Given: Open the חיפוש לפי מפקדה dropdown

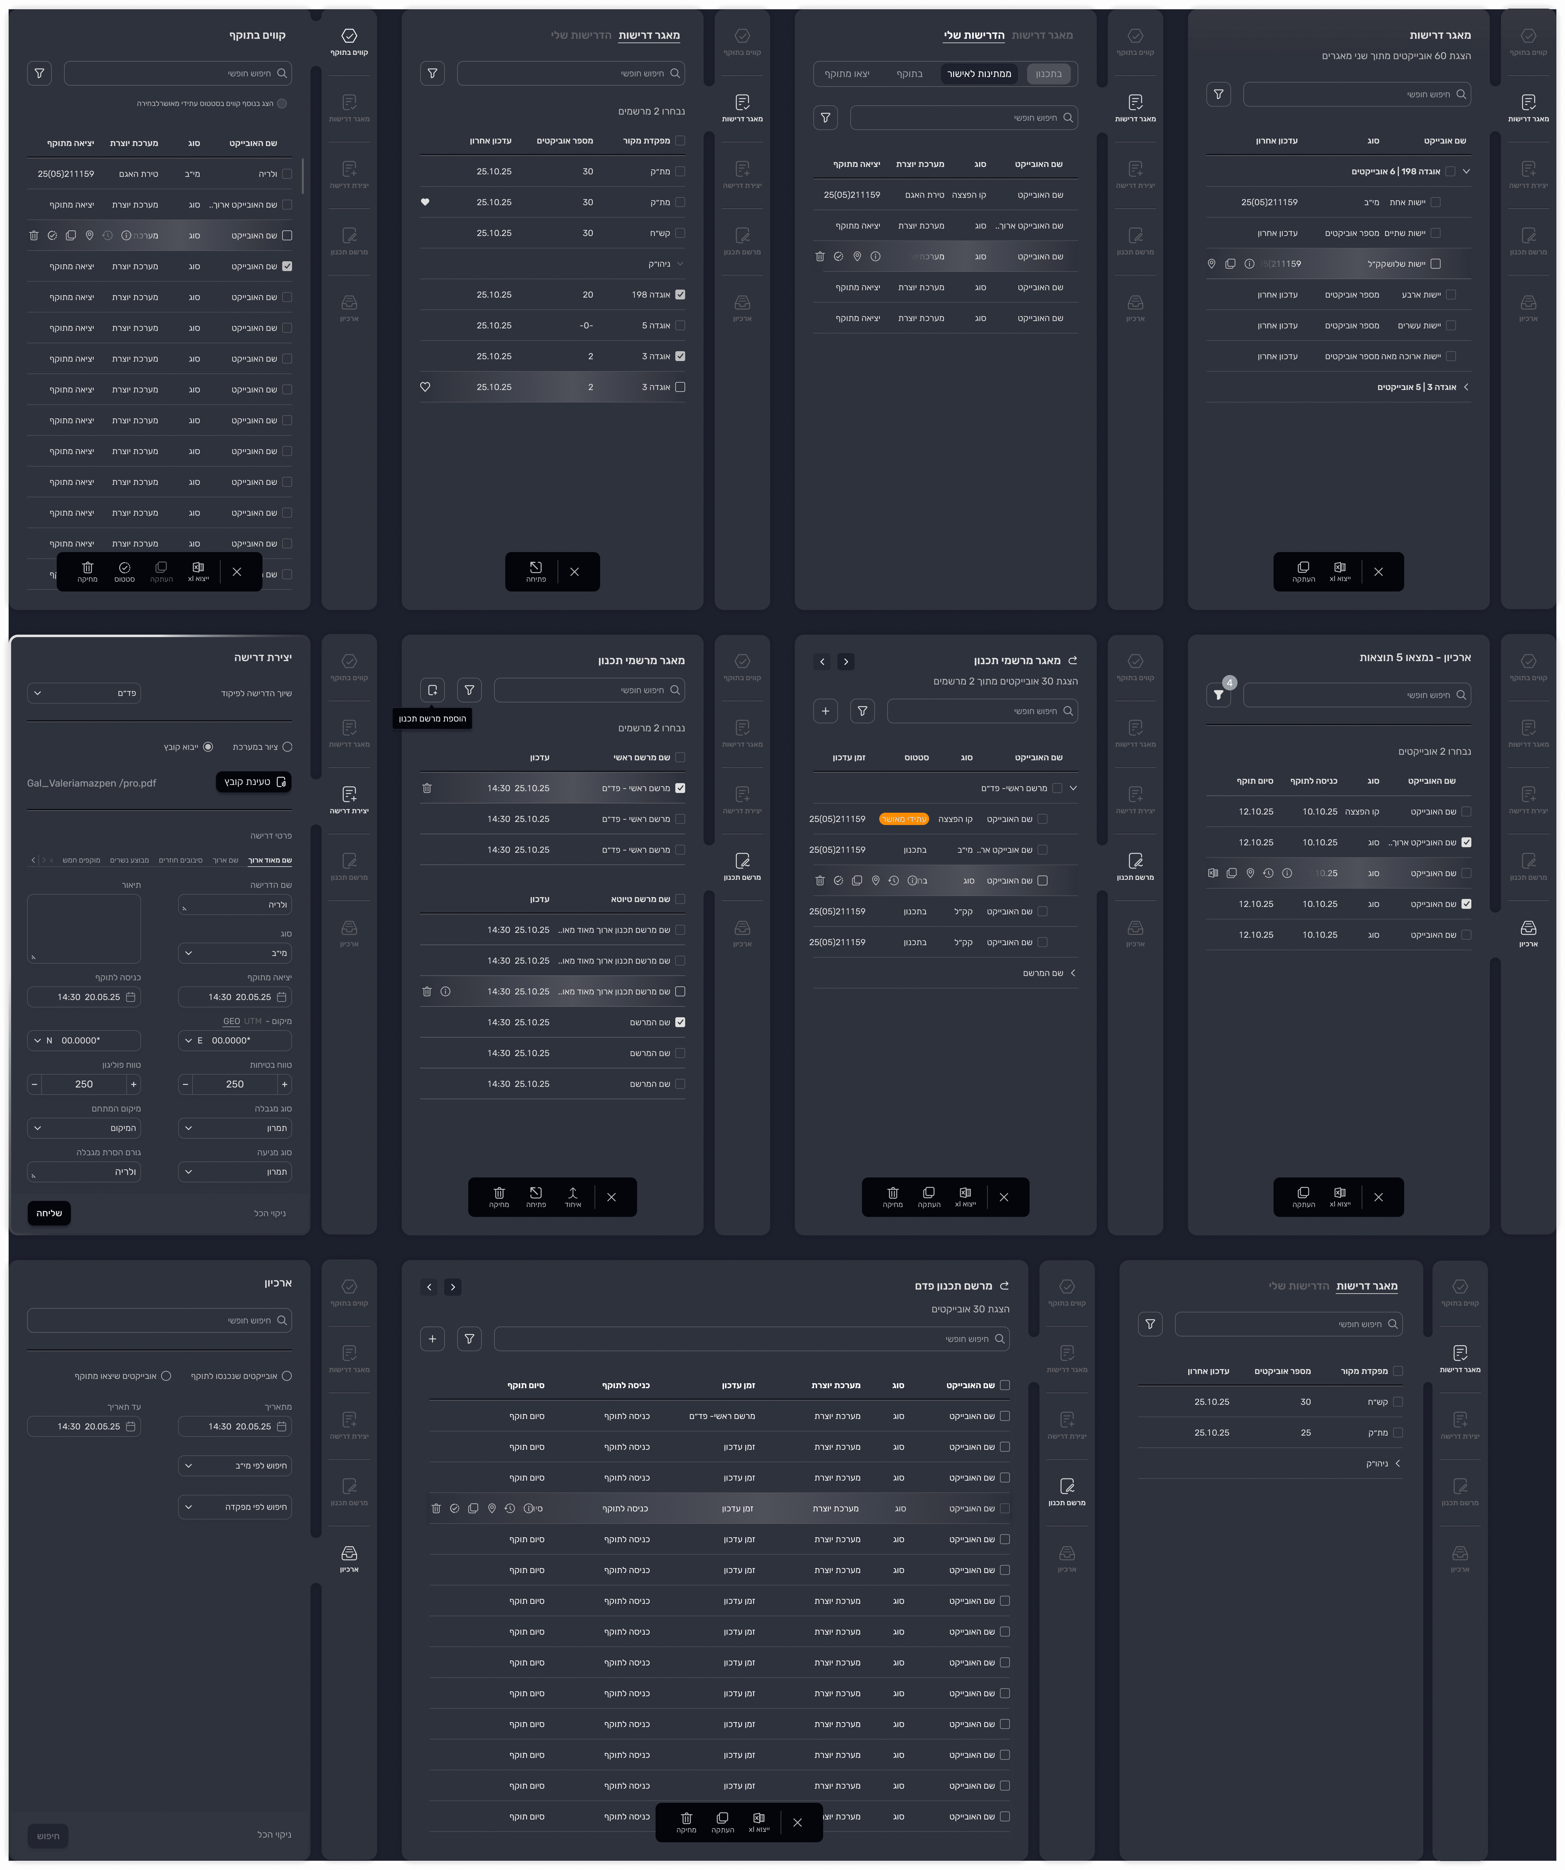Looking at the screenshot, I should coord(235,1507).
